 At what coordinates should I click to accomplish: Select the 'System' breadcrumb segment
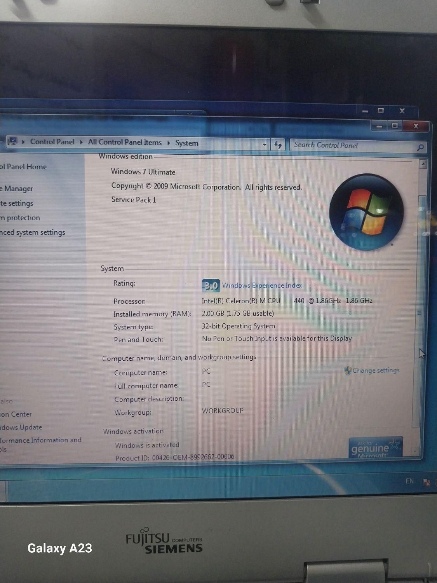[x=186, y=143]
